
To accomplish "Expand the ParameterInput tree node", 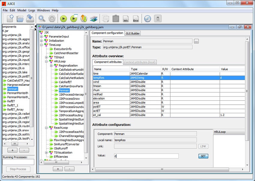I will click(41, 37).
